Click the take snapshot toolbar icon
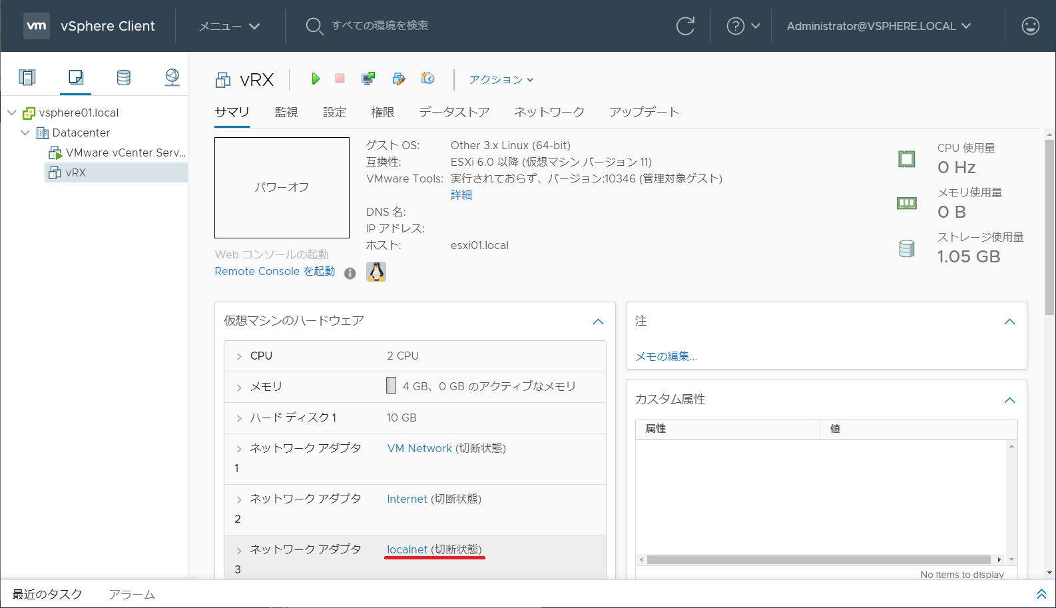1056x608 pixels. 428,79
